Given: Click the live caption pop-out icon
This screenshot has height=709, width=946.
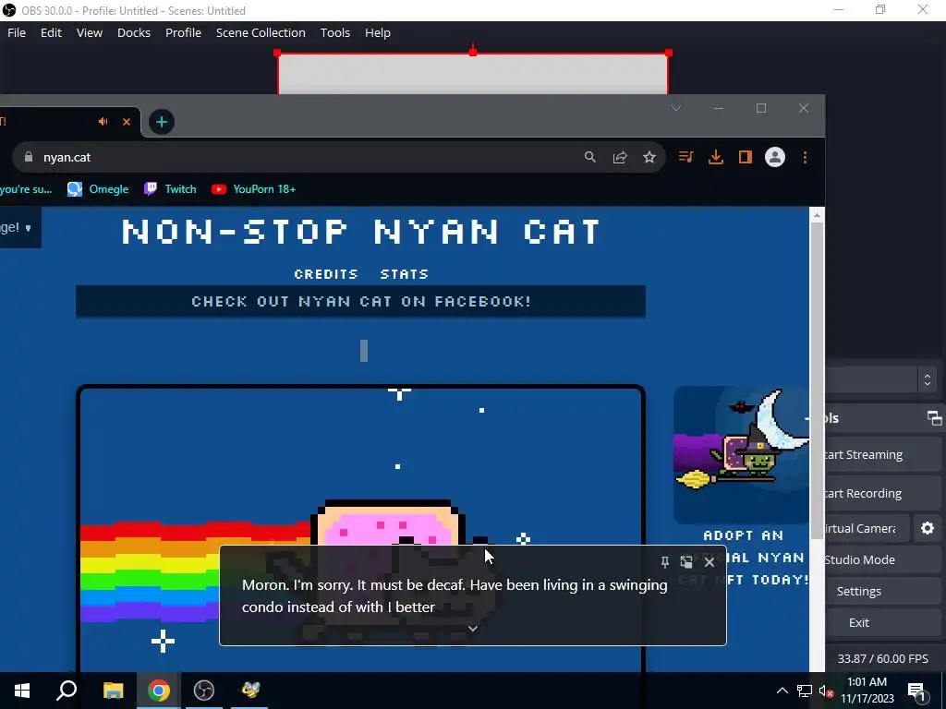Looking at the screenshot, I should (x=686, y=562).
